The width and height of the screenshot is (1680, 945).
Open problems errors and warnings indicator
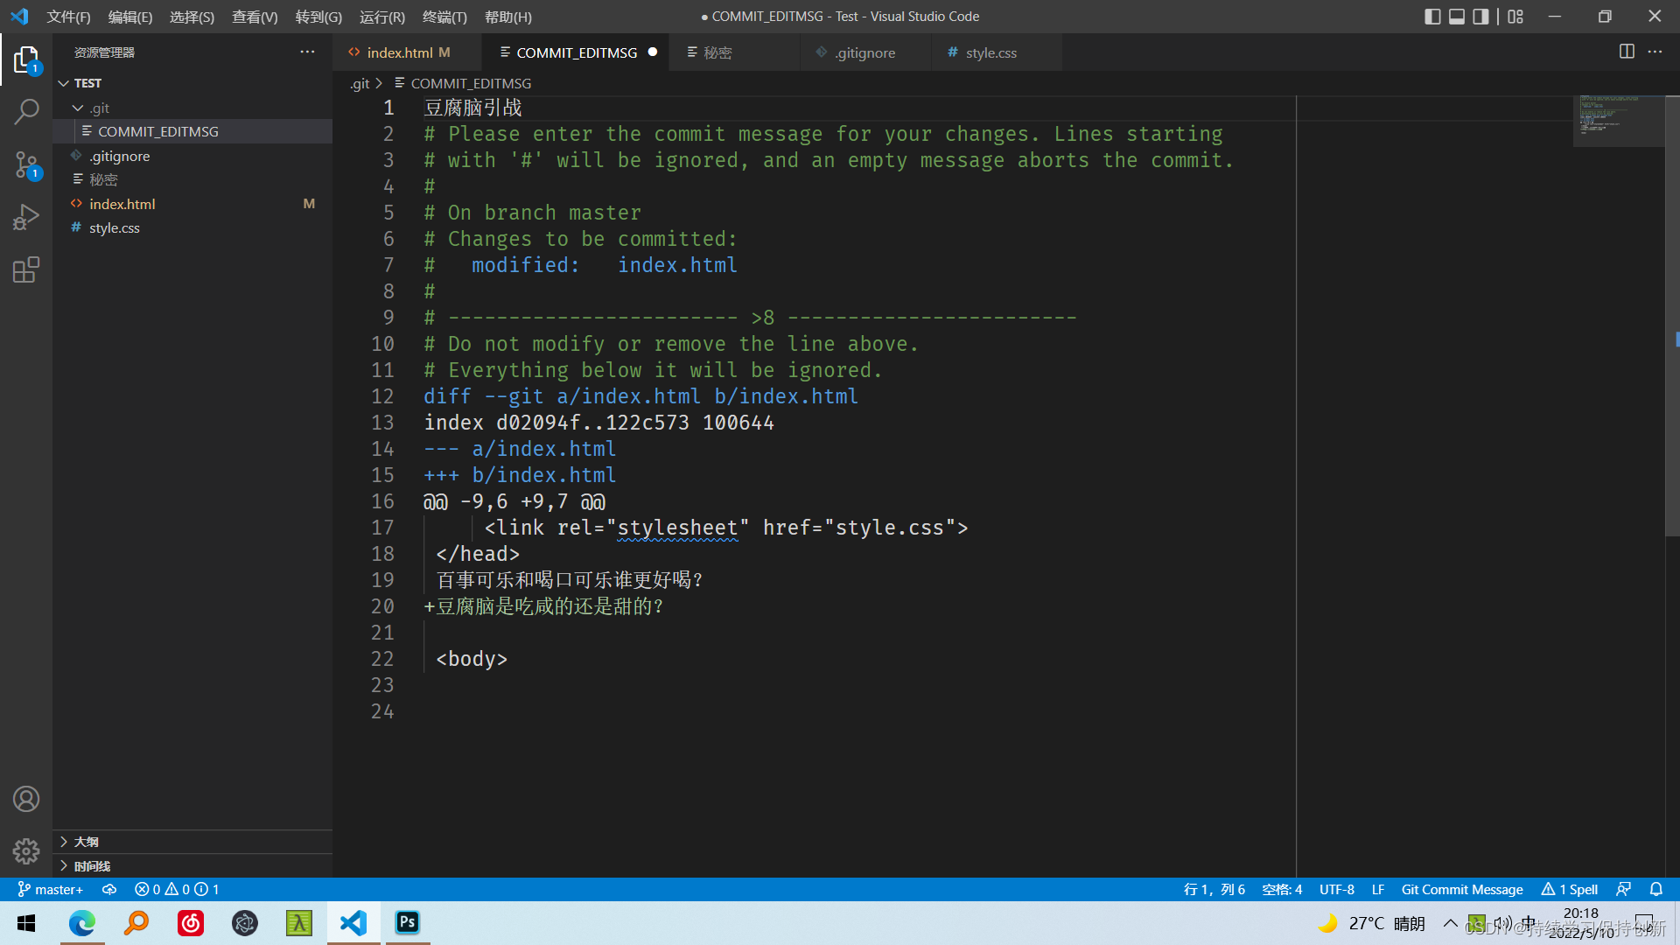[x=177, y=889]
